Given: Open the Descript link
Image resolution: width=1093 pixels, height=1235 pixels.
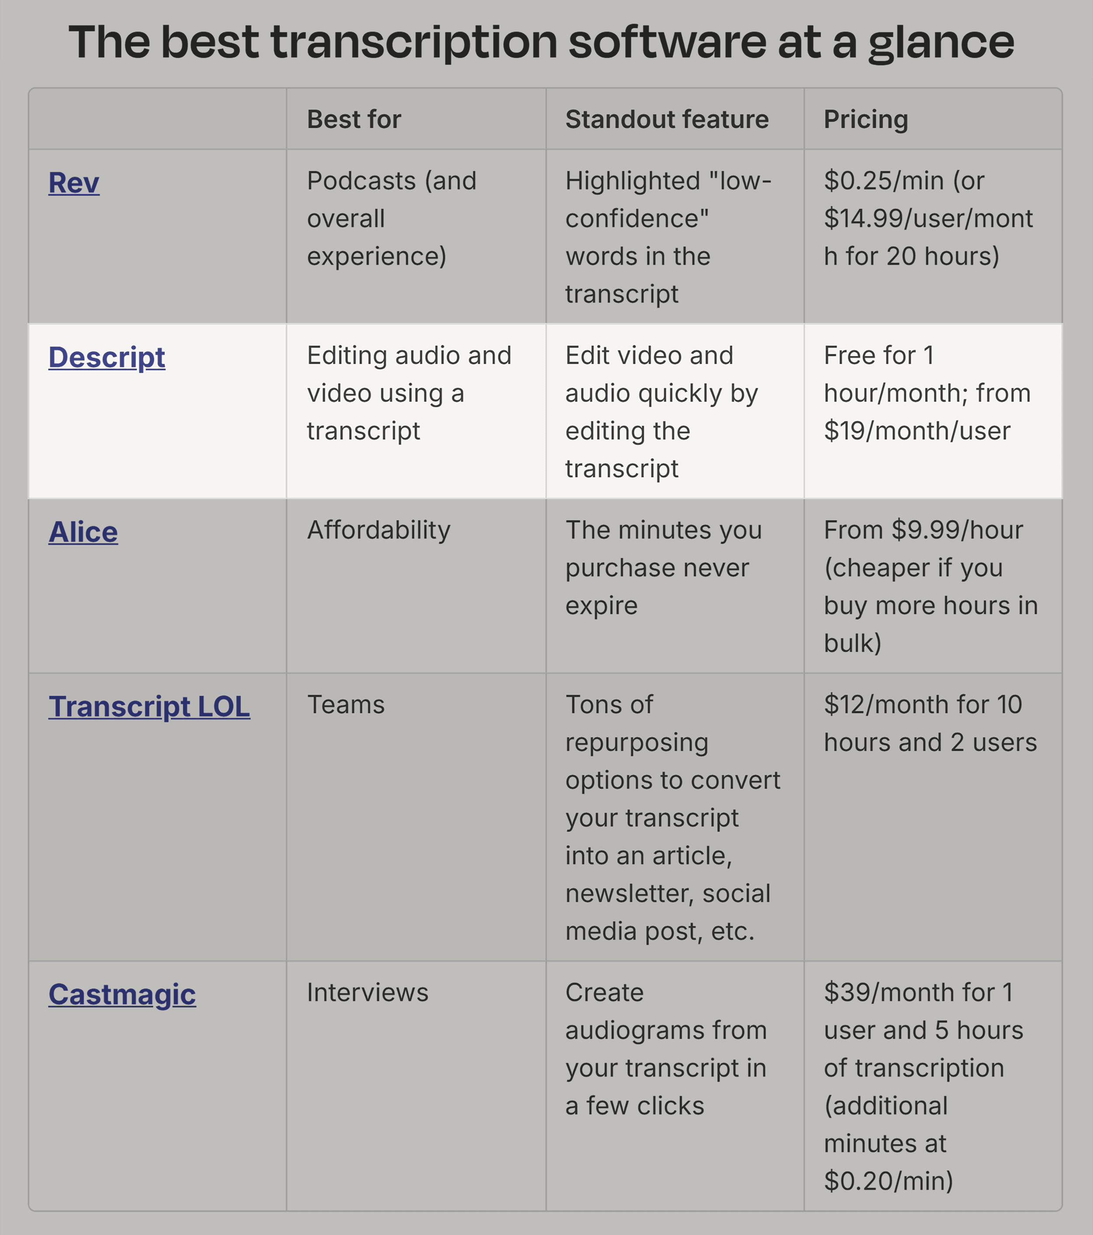Looking at the screenshot, I should [x=106, y=357].
